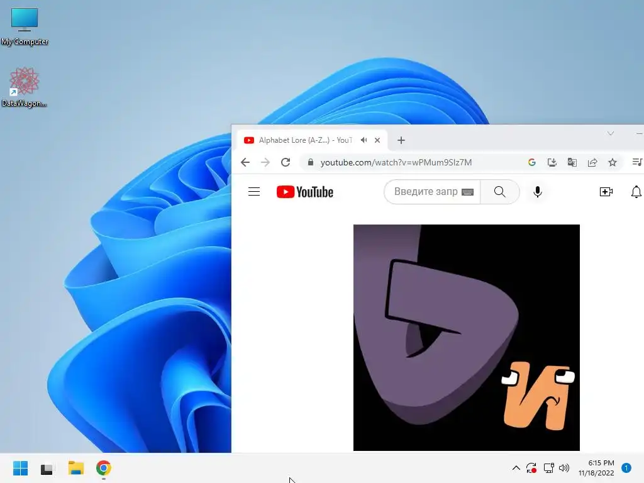Open File Explorer from taskbar
The image size is (644, 483).
click(x=76, y=468)
